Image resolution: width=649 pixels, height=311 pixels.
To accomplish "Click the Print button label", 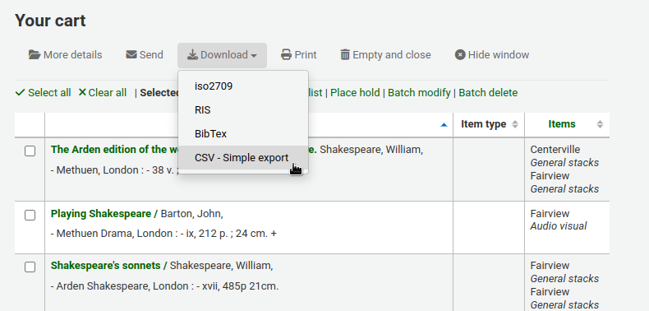I will point(306,55).
